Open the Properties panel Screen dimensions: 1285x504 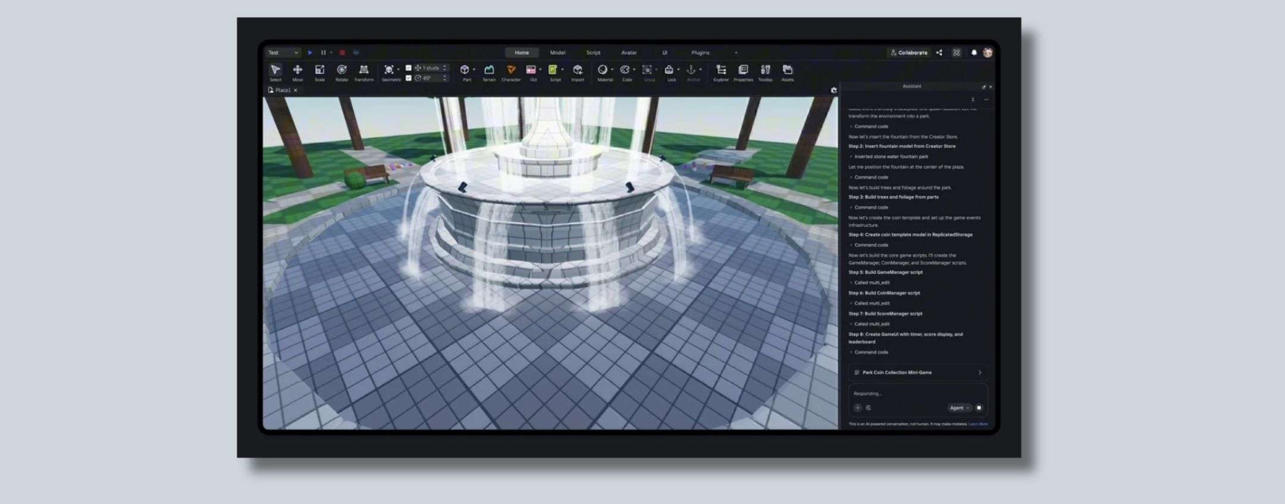click(743, 73)
